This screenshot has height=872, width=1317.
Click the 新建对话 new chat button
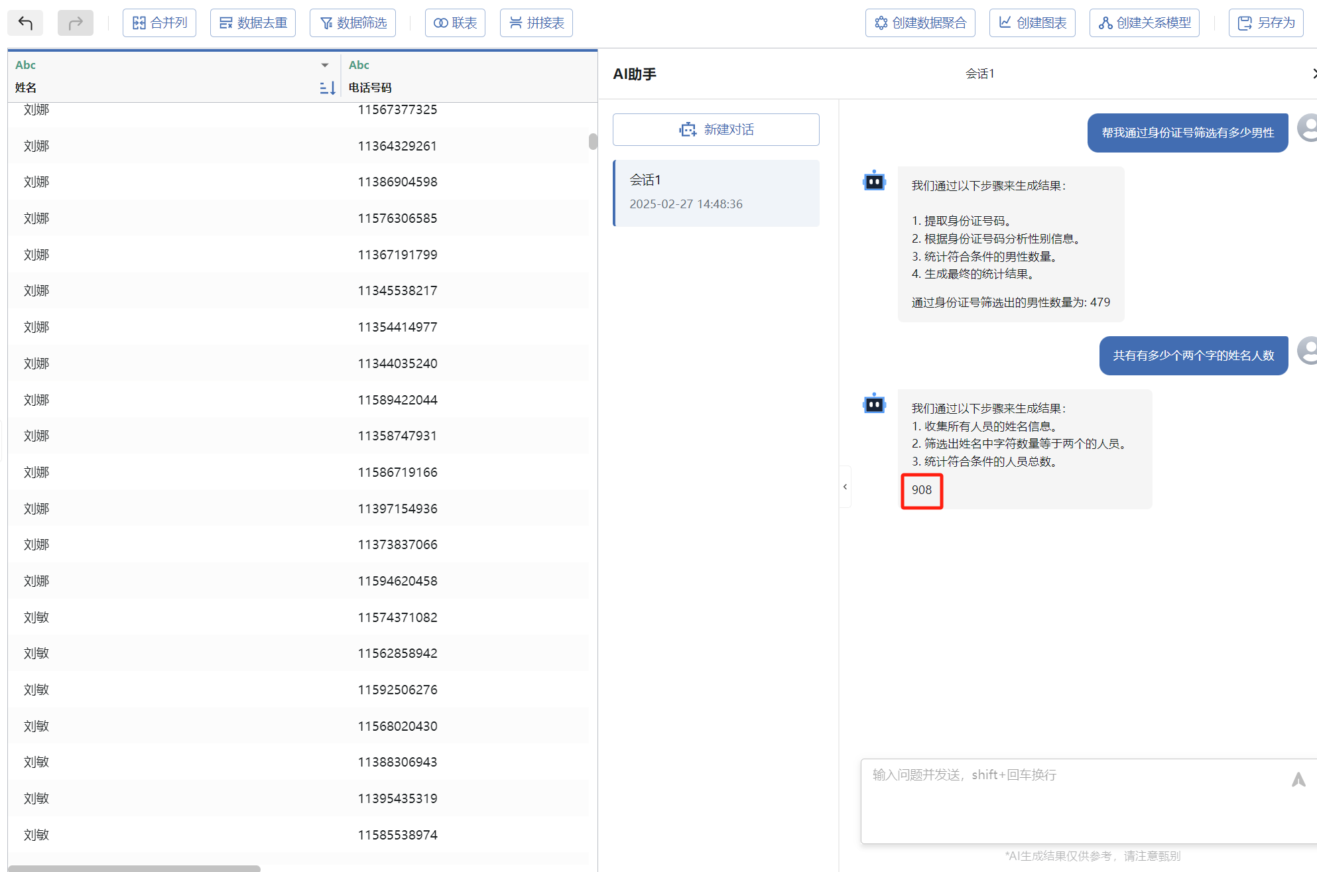click(716, 129)
